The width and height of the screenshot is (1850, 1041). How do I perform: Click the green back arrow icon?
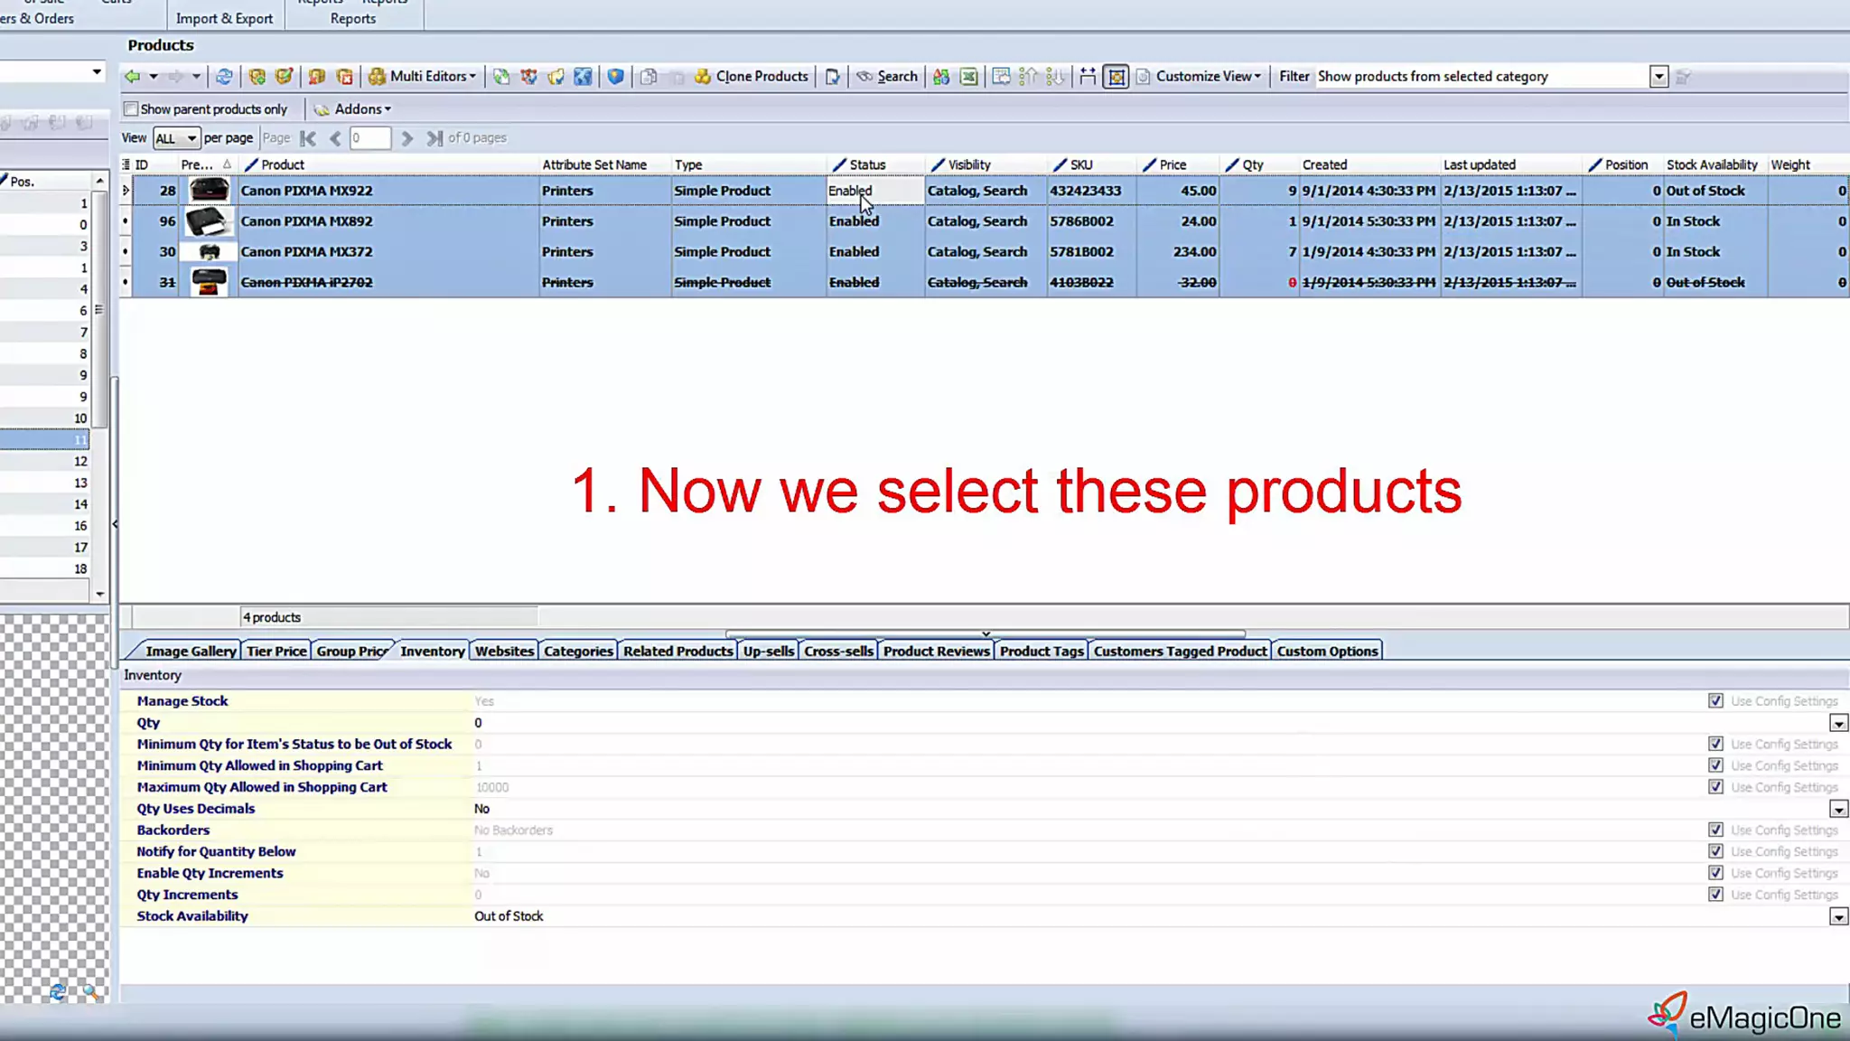[133, 77]
